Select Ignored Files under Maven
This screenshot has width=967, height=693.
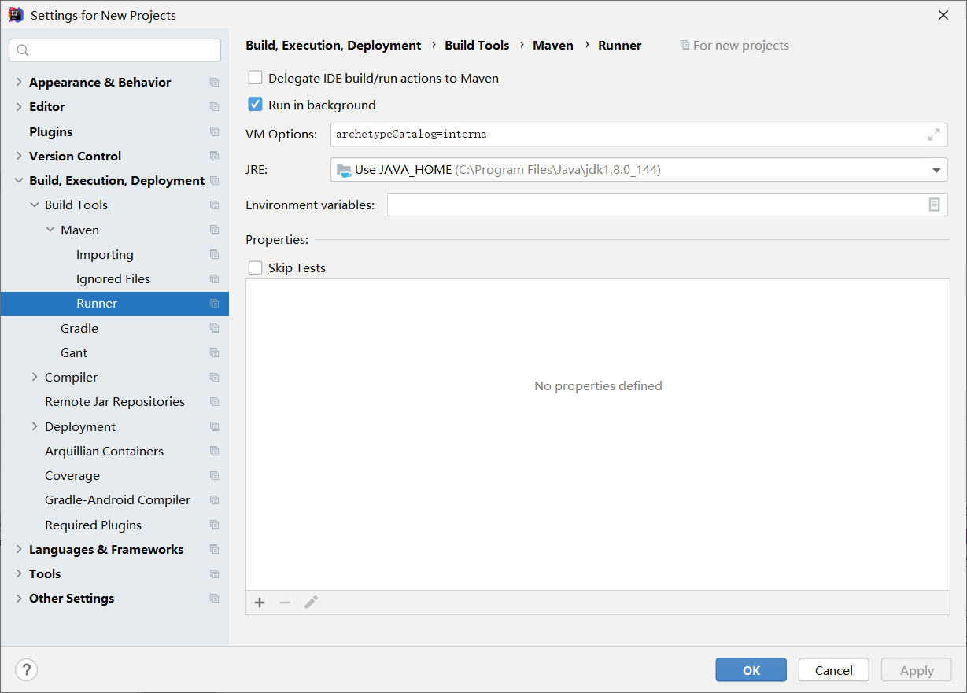point(114,278)
